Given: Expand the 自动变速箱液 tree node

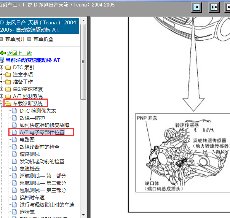Looking at the screenshot, I should tap(1, 89).
